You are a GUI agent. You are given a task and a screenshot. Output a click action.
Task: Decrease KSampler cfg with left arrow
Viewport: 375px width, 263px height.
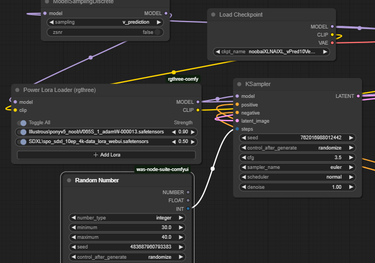[244, 158]
